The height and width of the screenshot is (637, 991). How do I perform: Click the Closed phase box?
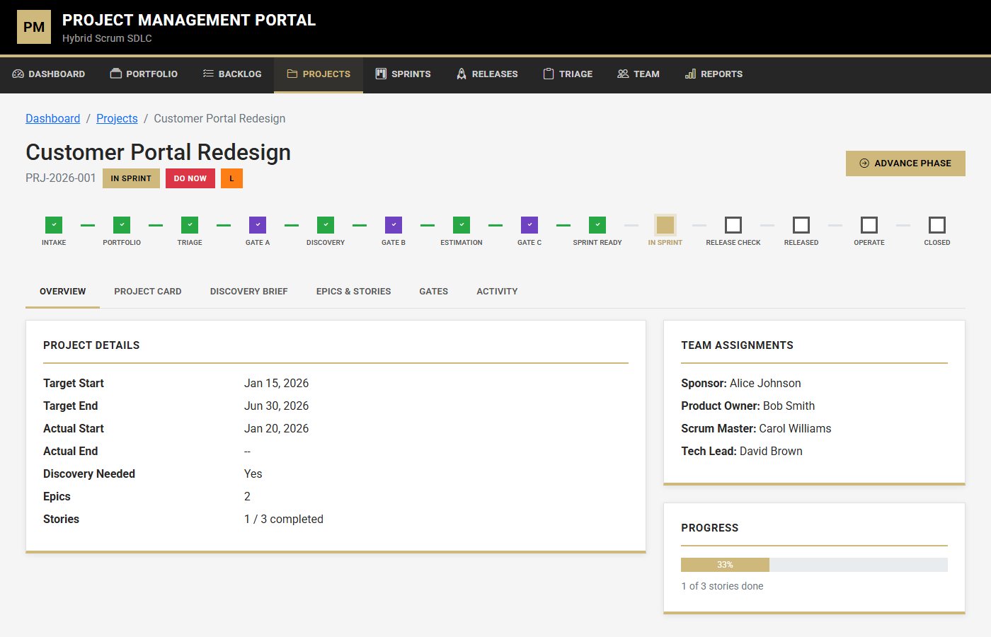[x=937, y=225]
